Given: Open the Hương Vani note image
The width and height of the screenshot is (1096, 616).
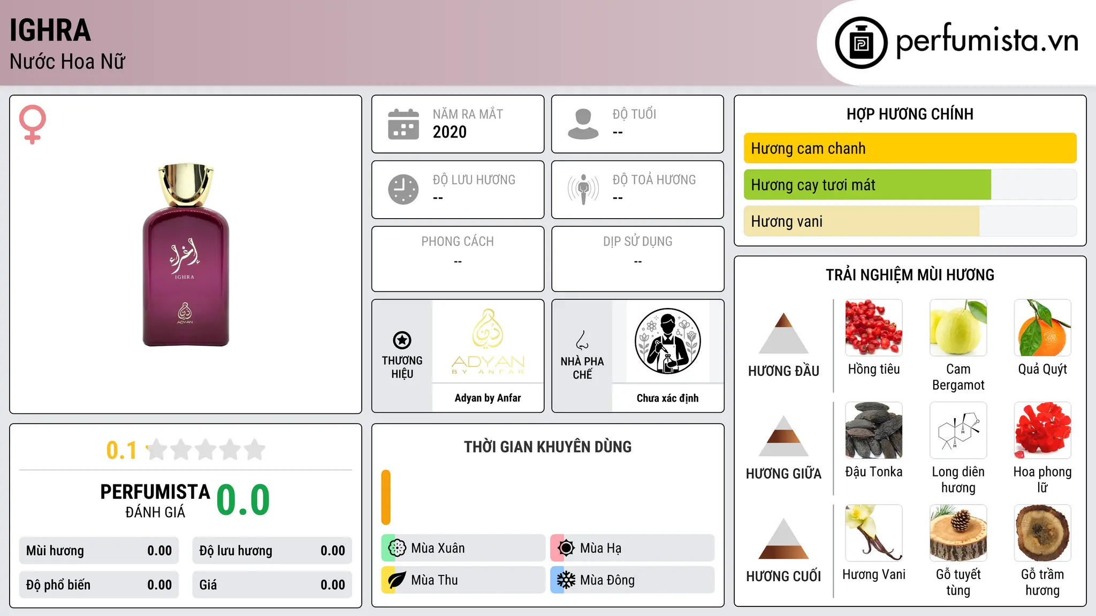Looking at the screenshot, I should tap(874, 533).
